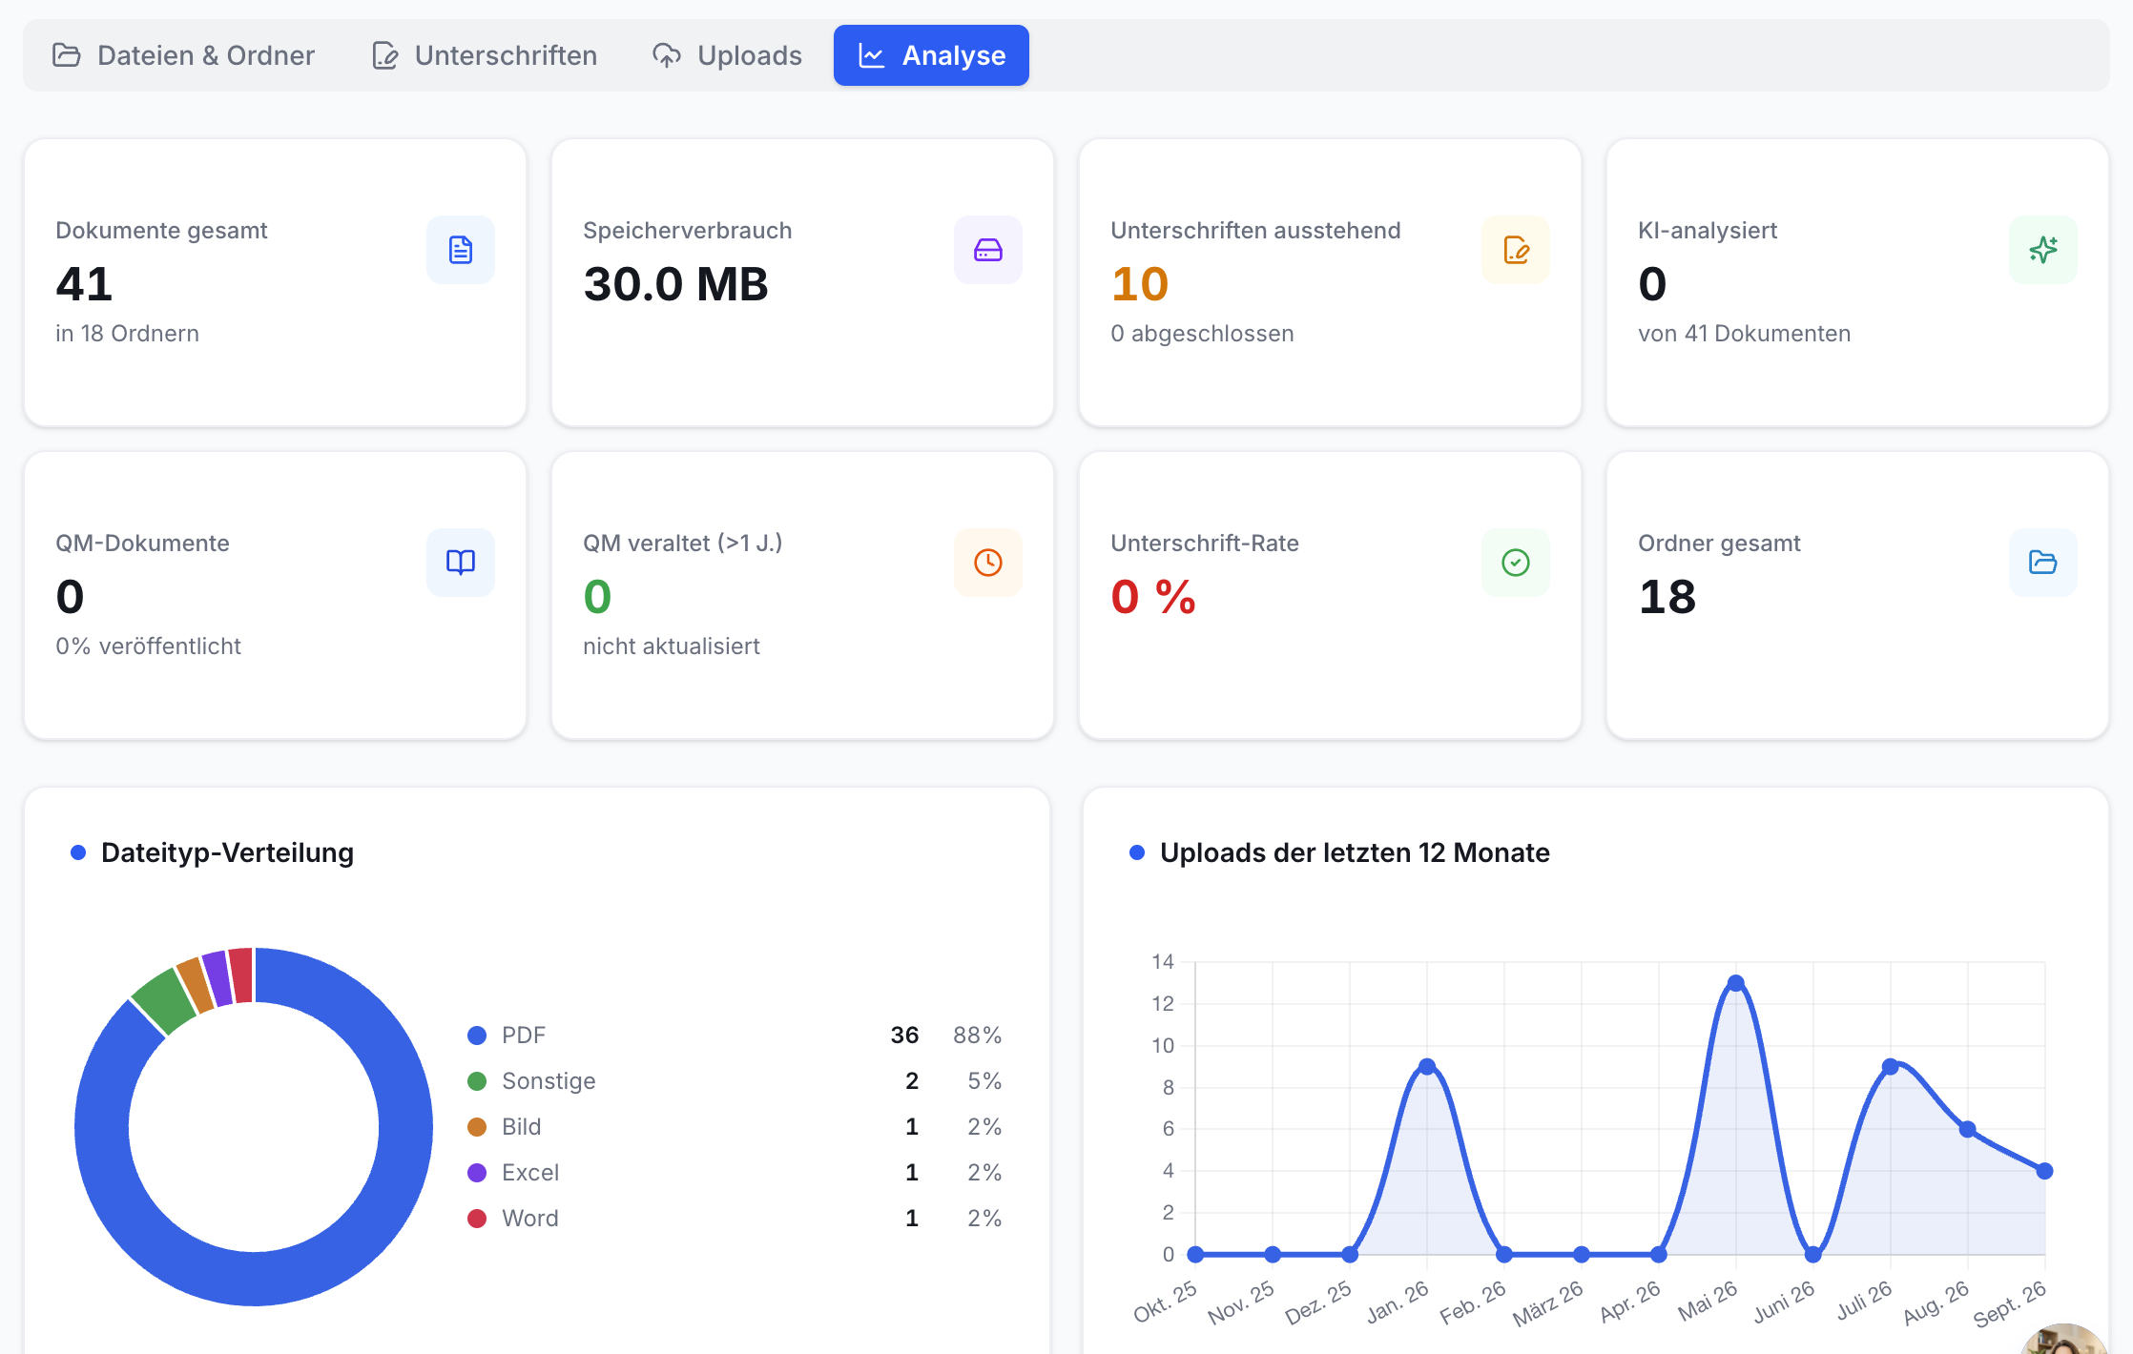Switch to the Unterschriften tab

(x=485, y=55)
